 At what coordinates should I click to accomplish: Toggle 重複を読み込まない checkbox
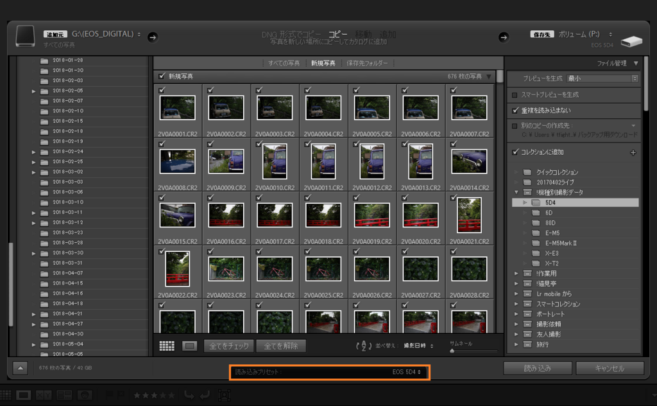[515, 110]
